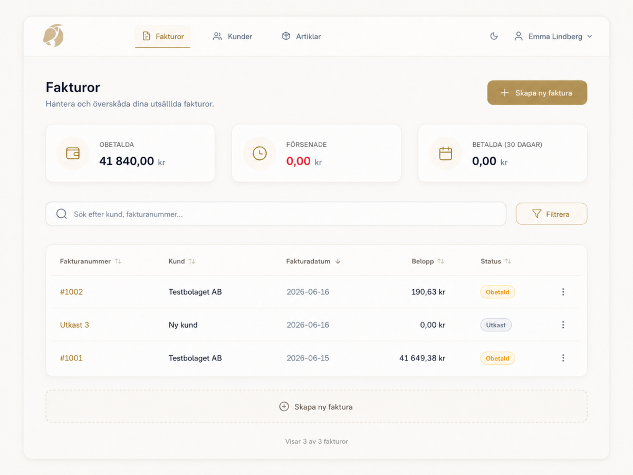
Task: Open the three-dot menu for invoice #1002
Action: (563, 292)
